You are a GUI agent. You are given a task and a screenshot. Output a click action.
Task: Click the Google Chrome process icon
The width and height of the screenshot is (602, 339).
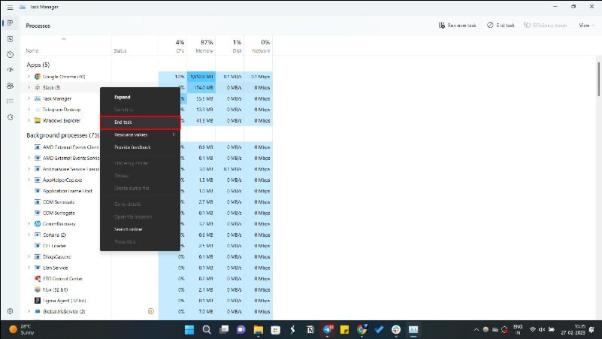click(38, 77)
